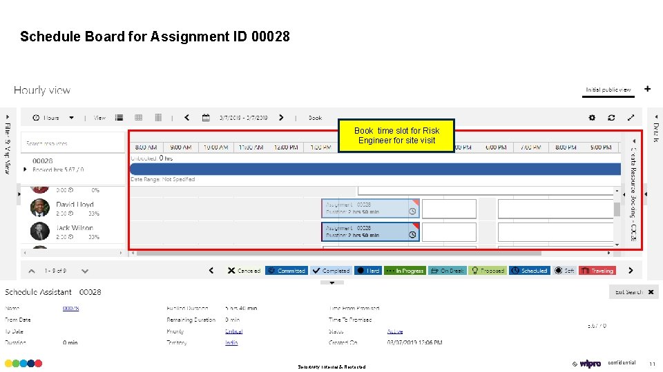The width and height of the screenshot is (663, 372).
Task: Select the Proposed status legend
Action: pos(487,271)
